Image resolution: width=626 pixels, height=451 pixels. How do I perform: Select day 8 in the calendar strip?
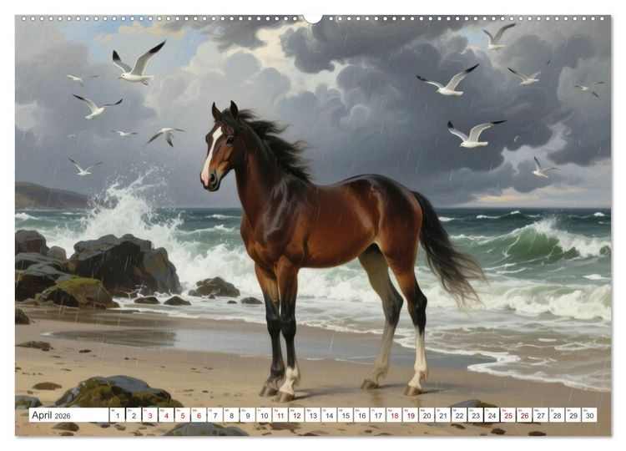pyautogui.click(x=231, y=414)
